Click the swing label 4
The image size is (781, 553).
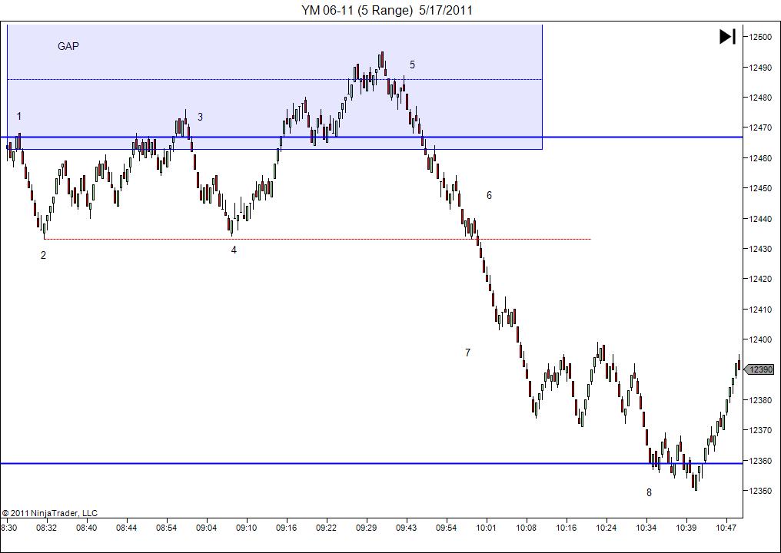coord(234,250)
